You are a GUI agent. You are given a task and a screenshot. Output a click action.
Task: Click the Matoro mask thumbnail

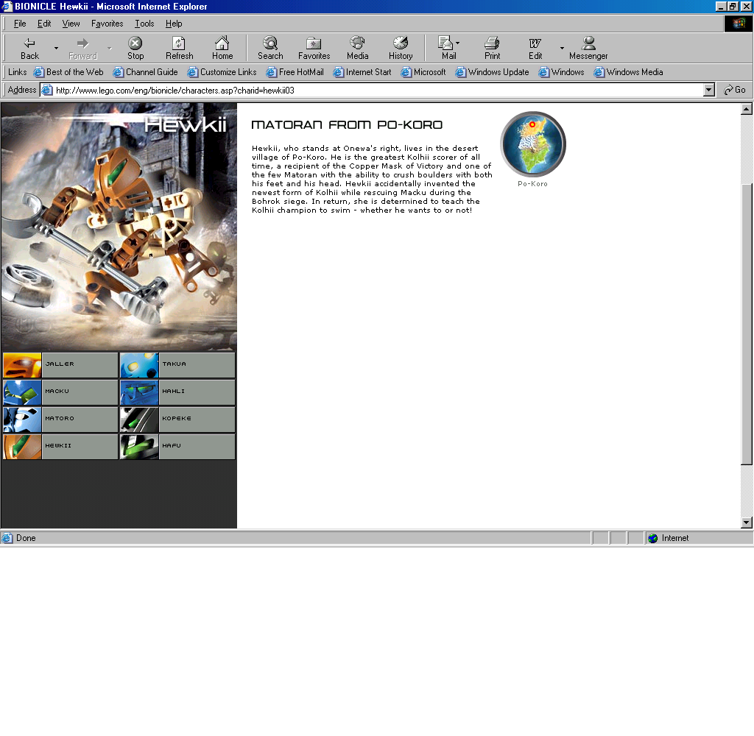click(22, 420)
